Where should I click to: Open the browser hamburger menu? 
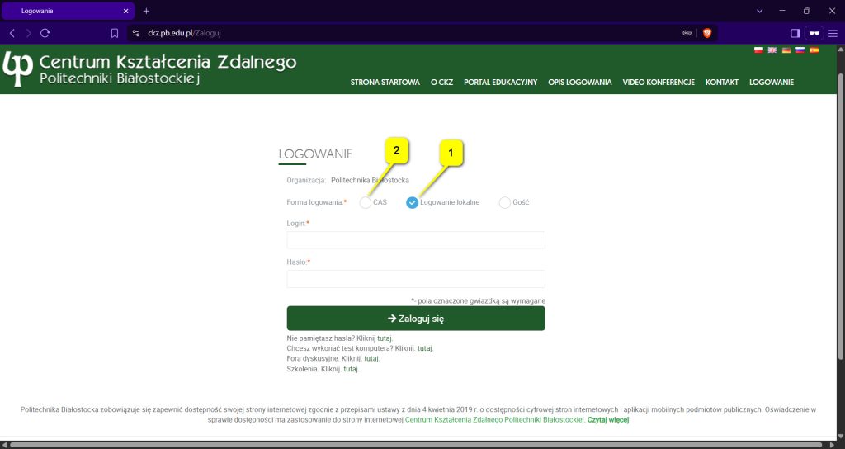click(833, 33)
